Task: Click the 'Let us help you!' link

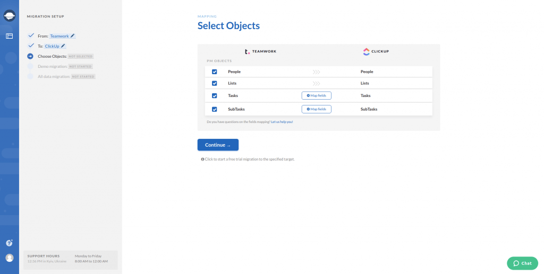Action: (x=282, y=122)
